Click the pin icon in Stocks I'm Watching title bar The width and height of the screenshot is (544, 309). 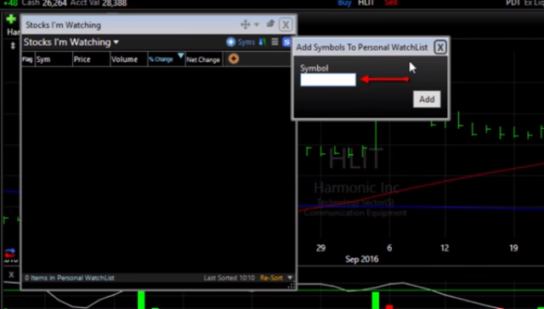tap(270, 24)
